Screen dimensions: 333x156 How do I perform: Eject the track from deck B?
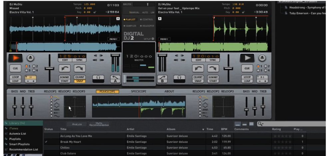262,58
